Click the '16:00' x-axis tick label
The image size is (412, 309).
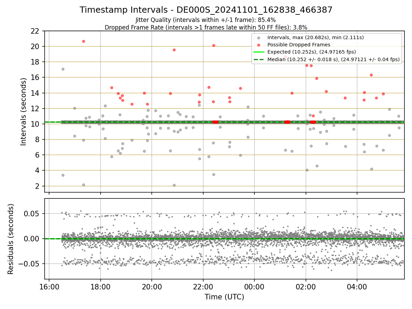click(49, 287)
